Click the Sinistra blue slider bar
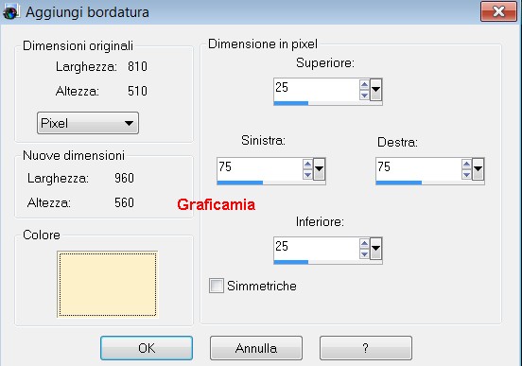 [239, 183]
